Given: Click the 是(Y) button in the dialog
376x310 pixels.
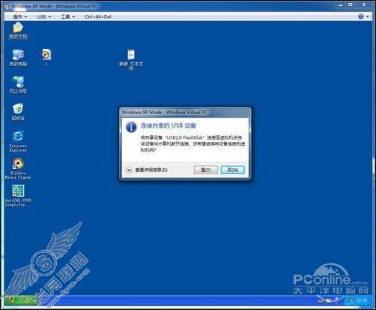Looking at the screenshot, I should point(206,170).
